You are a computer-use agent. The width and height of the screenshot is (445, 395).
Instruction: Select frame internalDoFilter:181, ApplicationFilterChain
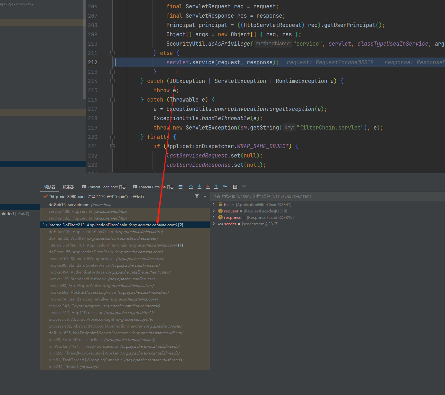[x=125, y=245]
